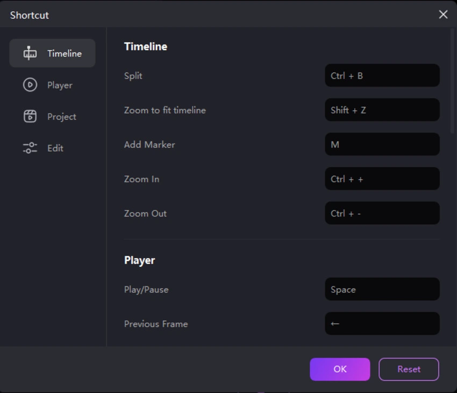Click the Player playback icon in sidebar

tap(31, 85)
